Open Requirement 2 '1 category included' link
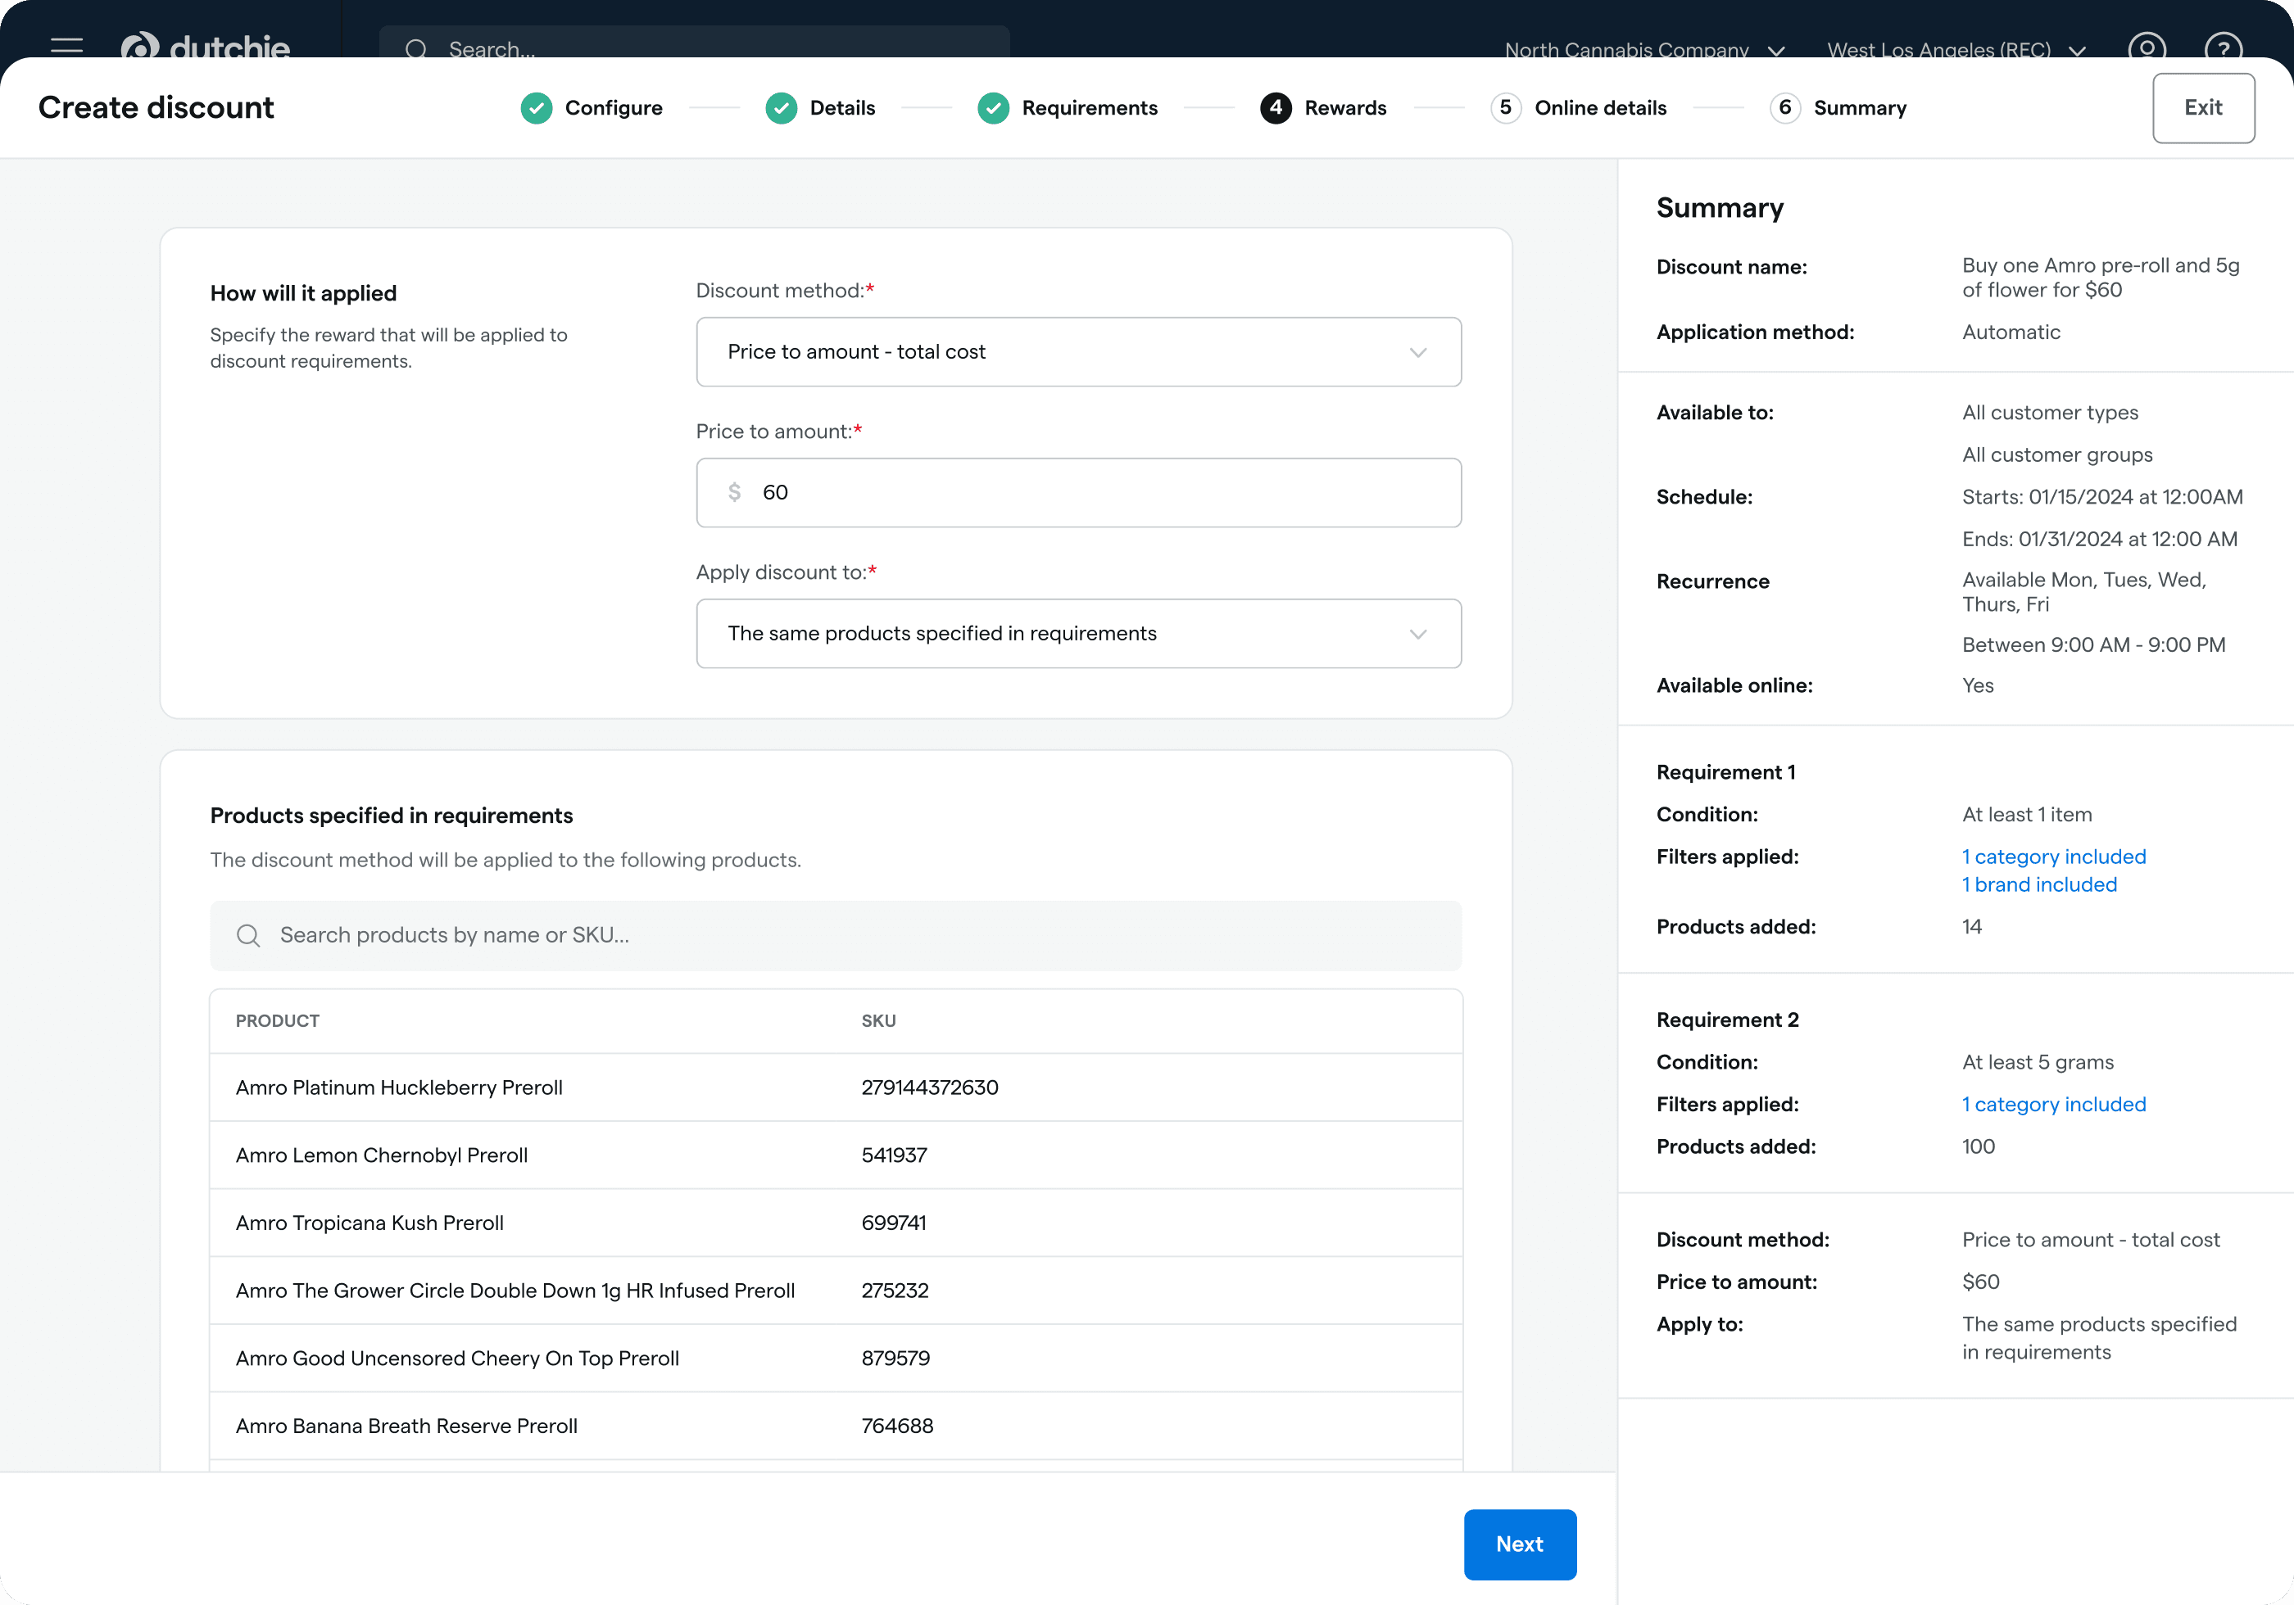Screen dimensions: 2294x1605 tap(2053, 1104)
